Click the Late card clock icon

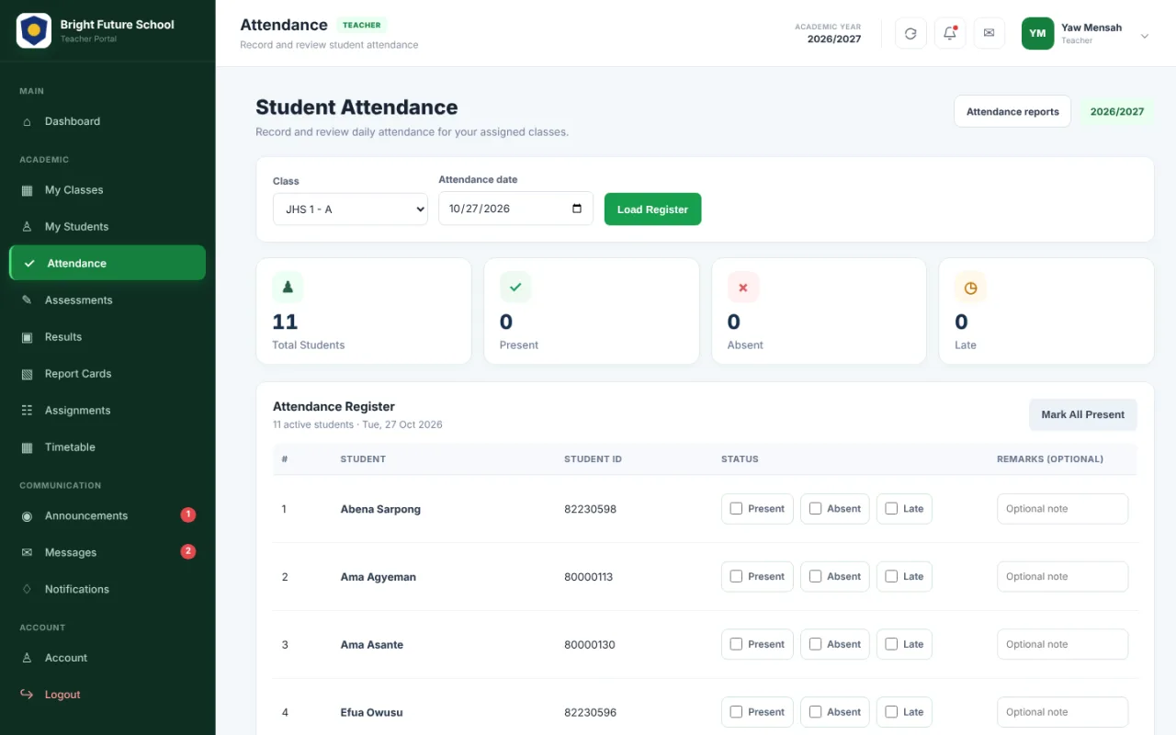pos(970,288)
